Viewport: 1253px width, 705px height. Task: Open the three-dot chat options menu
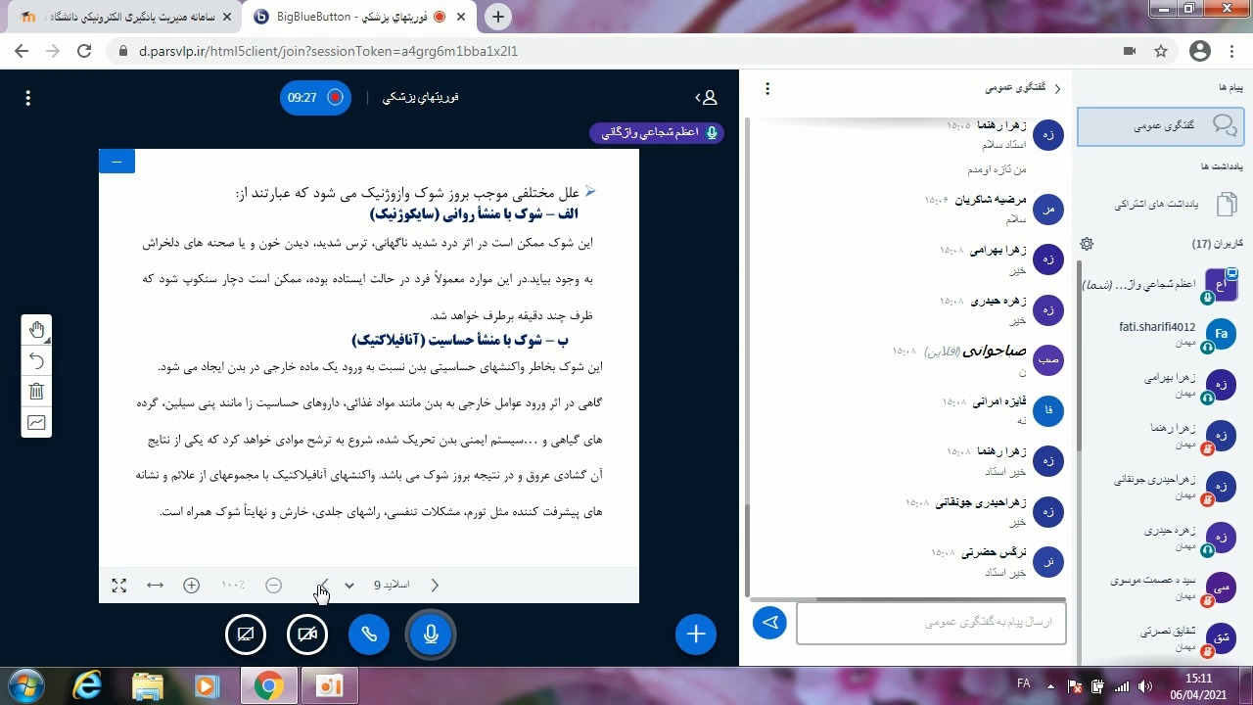[767, 89]
